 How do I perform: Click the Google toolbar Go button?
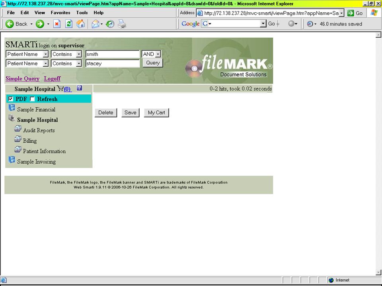[x=271, y=23]
